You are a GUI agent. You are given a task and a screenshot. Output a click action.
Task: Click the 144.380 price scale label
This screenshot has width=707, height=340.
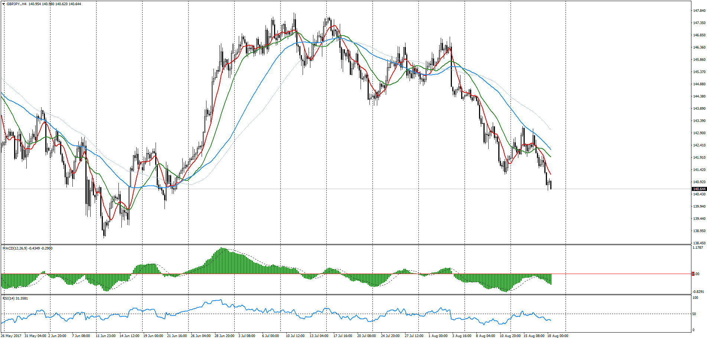(x=699, y=96)
